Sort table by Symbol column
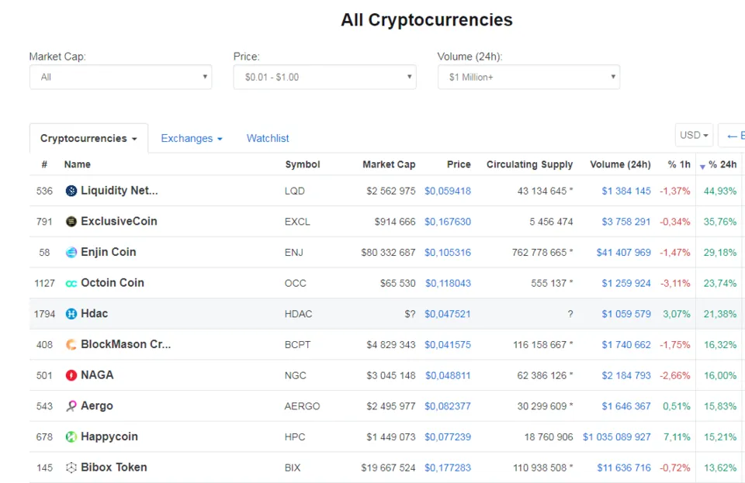This screenshot has width=745, height=483. [x=302, y=164]
